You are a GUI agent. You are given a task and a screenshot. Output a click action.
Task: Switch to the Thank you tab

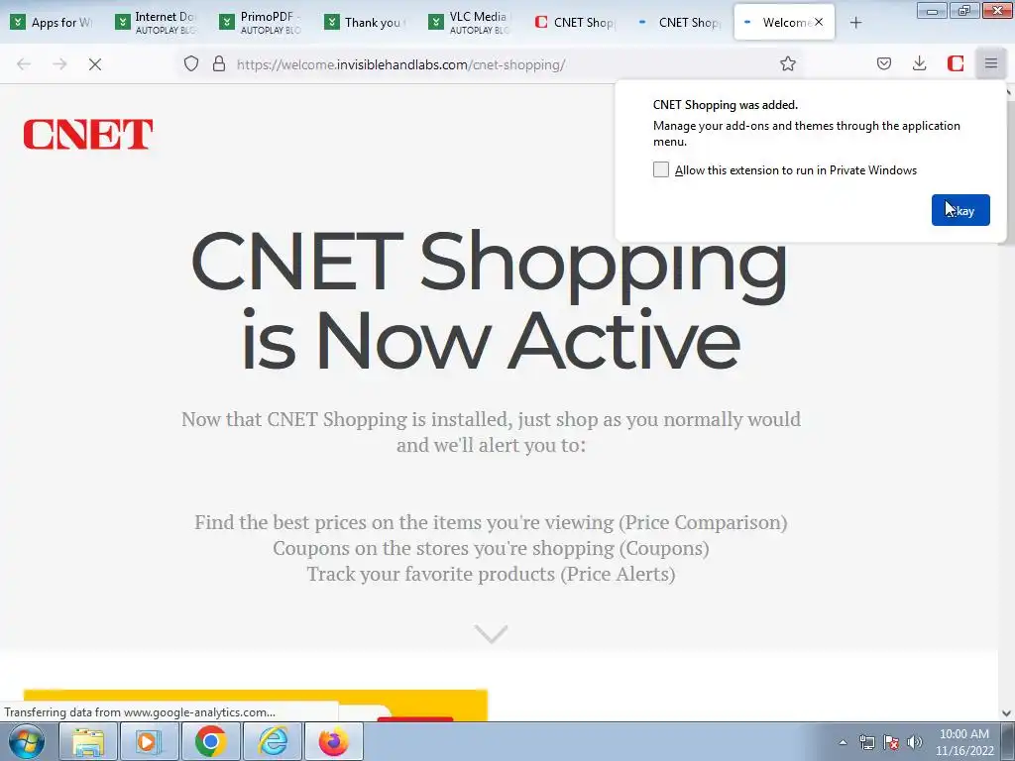point(367,22)
